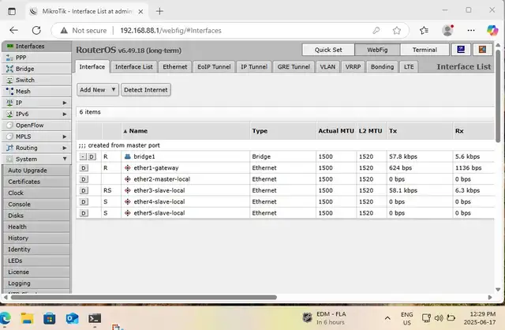Expand the IP submenu
The image size is (505, 330).
[x=65, y=103]
